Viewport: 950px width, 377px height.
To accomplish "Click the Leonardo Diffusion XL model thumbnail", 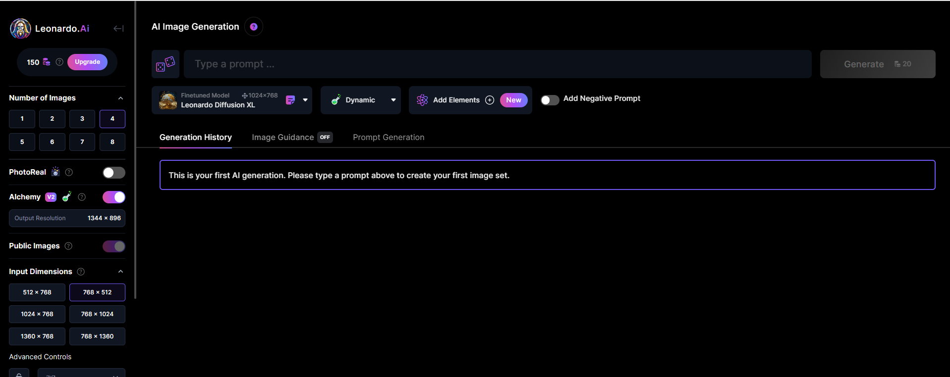I will (x=168, y=100).
